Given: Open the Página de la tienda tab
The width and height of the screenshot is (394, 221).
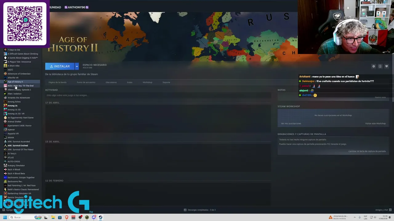Looking at the screenshot, I should 58,82.
